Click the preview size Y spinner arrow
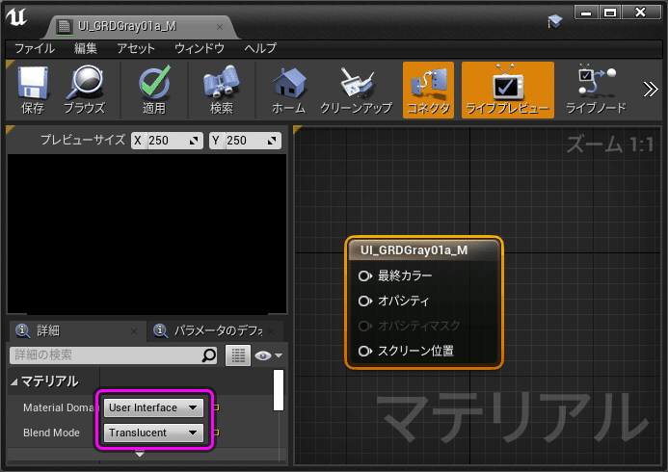Viewport: 668px width, 472px height. point(272,141)
